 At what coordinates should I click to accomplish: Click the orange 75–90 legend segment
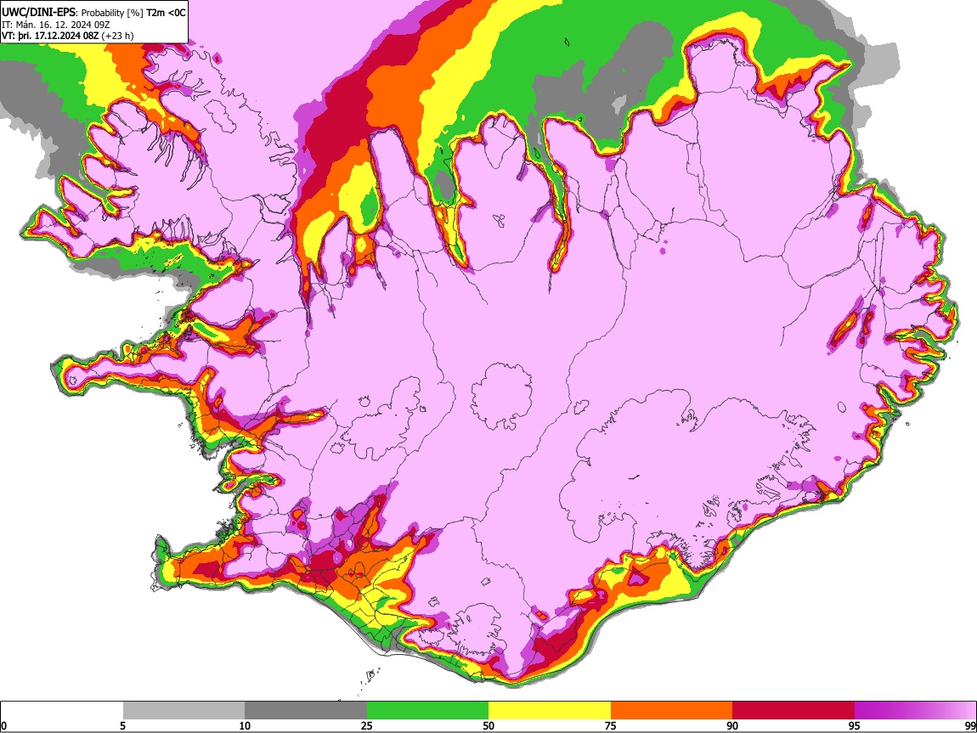(672, 710)
